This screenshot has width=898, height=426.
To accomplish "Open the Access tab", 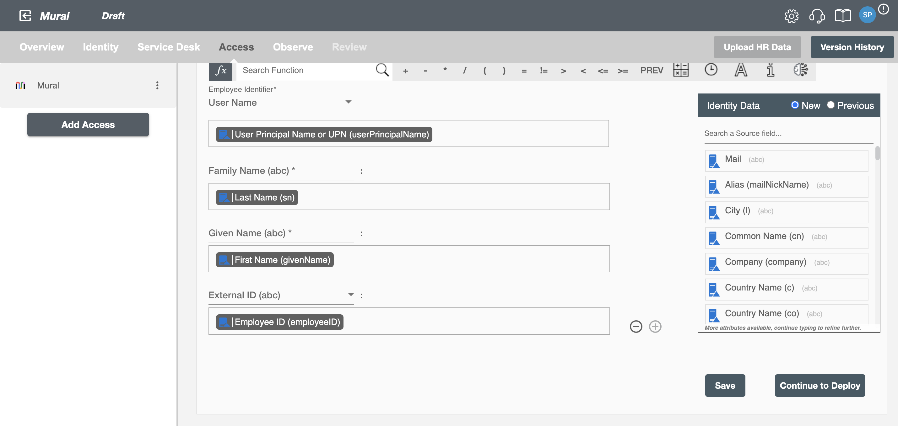I will 236,46.
